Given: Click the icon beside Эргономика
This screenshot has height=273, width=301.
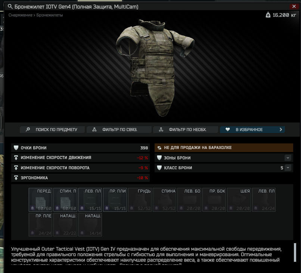Looking at the screenshot, I should pos(16,178).
